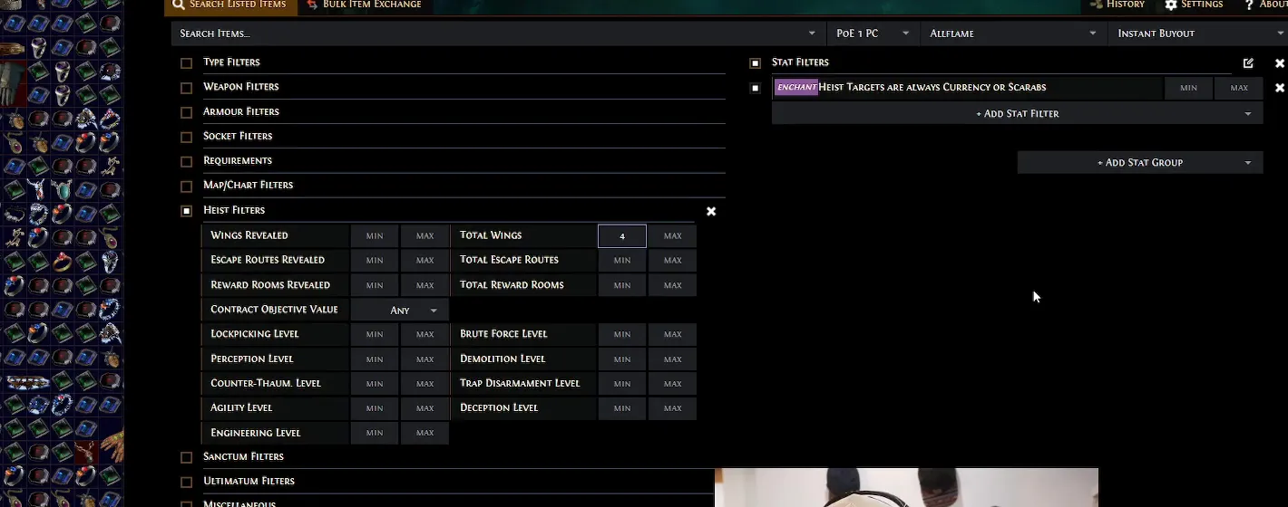Click the enchant stat max field
The width and height of the screenshot is (1288, 507).
[x=1239, y=88]
